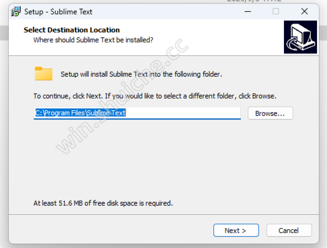Minimize the Setup - Sublime Text window
This screenshot has width=327, height=248.
(248, 11)
